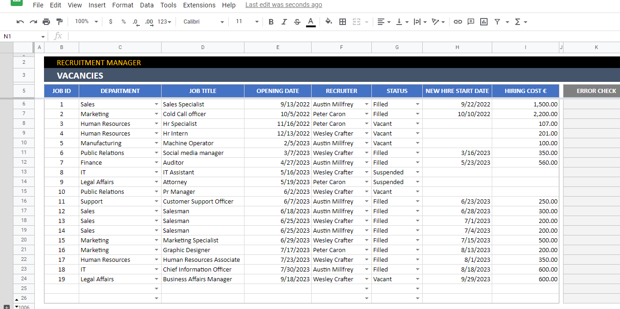The height and width of the screenshot is (309, 620).
Task: Select row 12 header
Action: (24, 162)
